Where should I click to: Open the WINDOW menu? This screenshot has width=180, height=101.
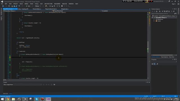(71, 4)
